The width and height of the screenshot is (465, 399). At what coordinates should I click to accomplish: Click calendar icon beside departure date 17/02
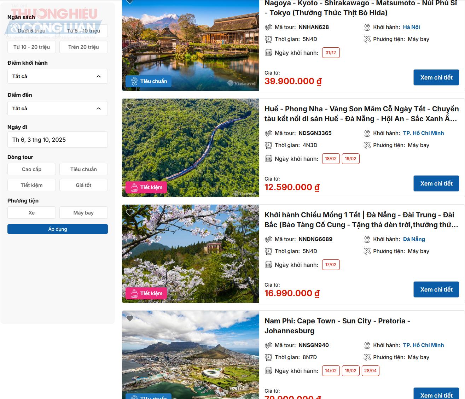269,265
